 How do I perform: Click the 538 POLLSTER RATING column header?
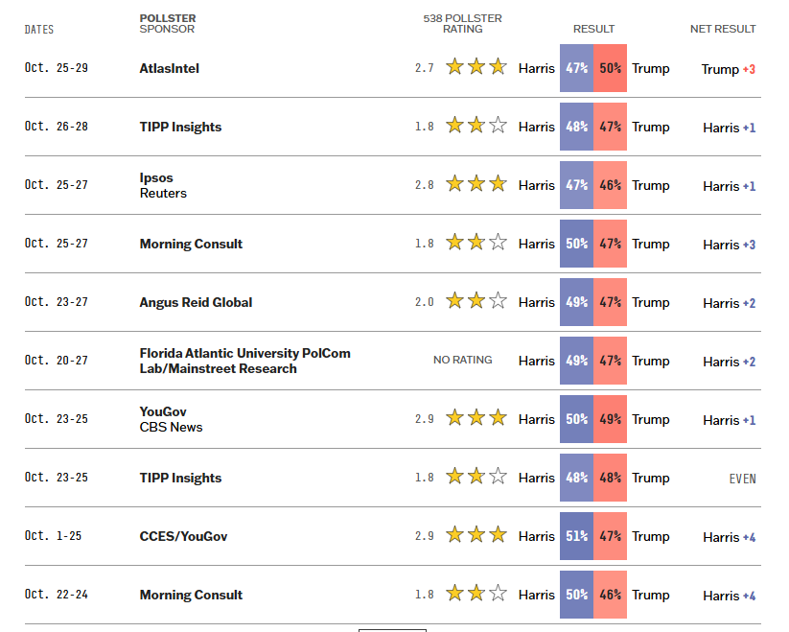point(462,24)
